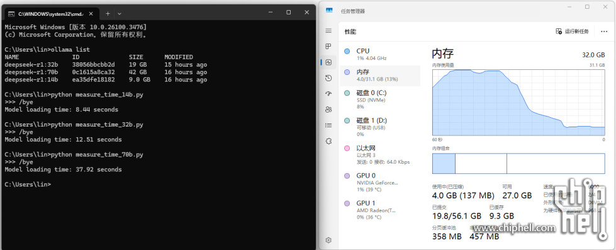The image size is (616, 250).
Task: Maximize the terminal window
Action: pos(288,12)
